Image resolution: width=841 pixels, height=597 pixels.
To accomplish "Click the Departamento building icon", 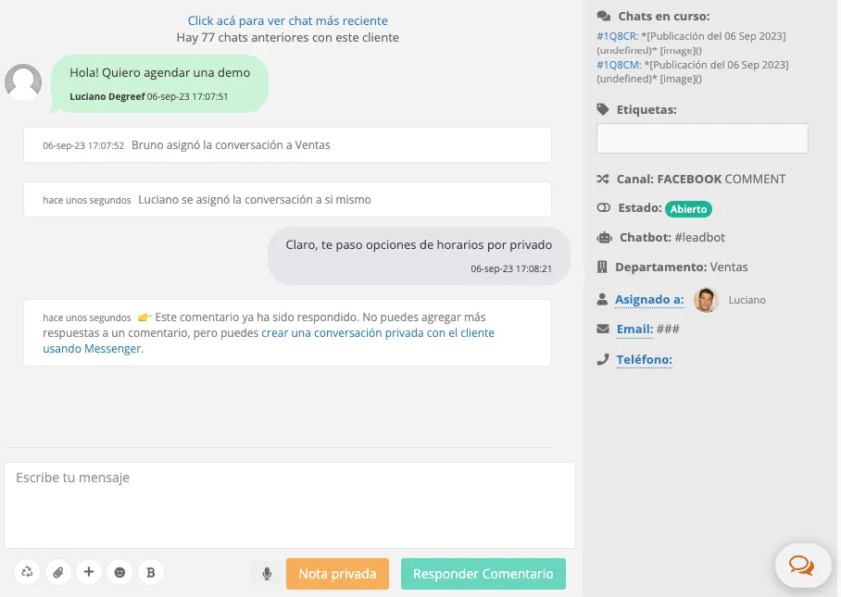I will coord(602,267).
